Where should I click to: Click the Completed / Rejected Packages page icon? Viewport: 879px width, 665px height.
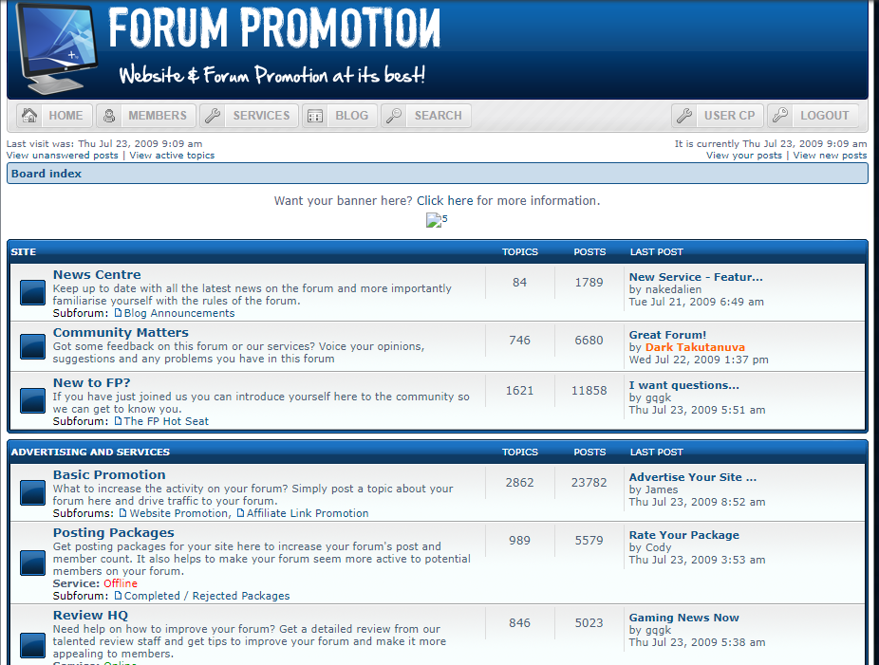tap(118, 596)
